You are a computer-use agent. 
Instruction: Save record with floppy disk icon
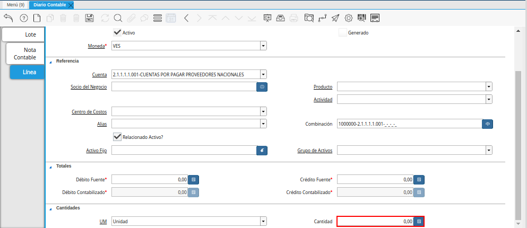[x=90, y=18]
